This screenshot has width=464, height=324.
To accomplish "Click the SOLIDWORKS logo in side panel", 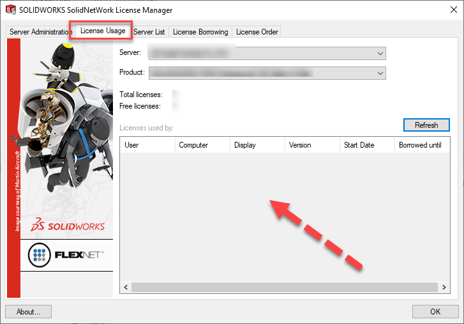I will click(68, 224).
